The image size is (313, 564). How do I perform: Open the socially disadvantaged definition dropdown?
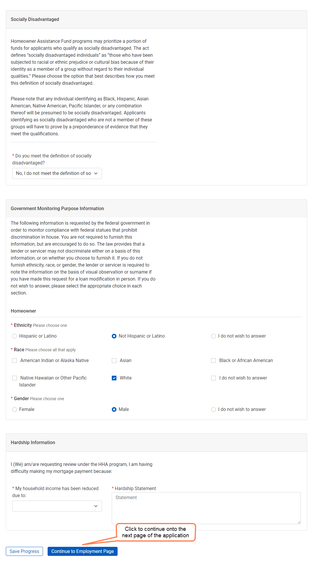(57, 173)
